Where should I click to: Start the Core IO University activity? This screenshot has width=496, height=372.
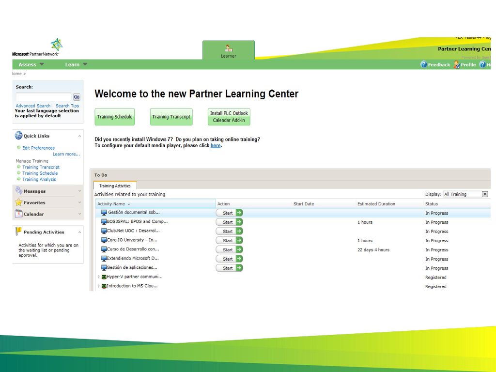pos(229,240)
